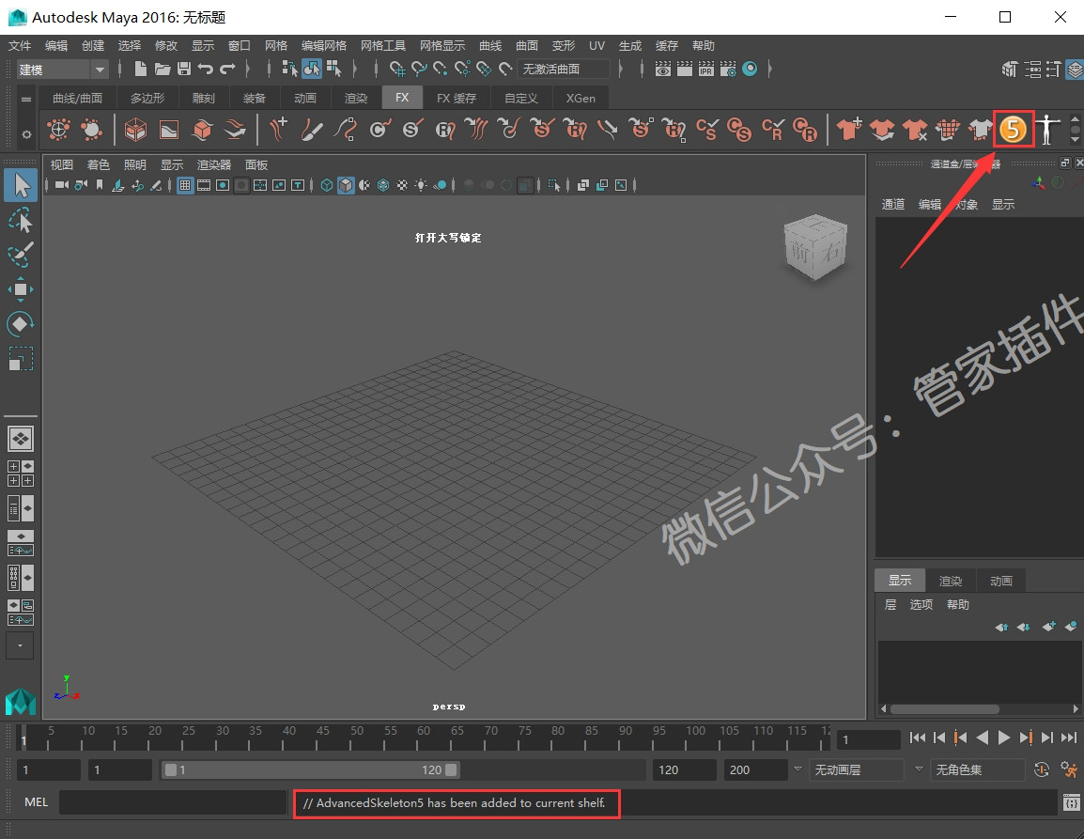Open the 编辑网格 menu

pyautogui.click(x=323, y=46)
